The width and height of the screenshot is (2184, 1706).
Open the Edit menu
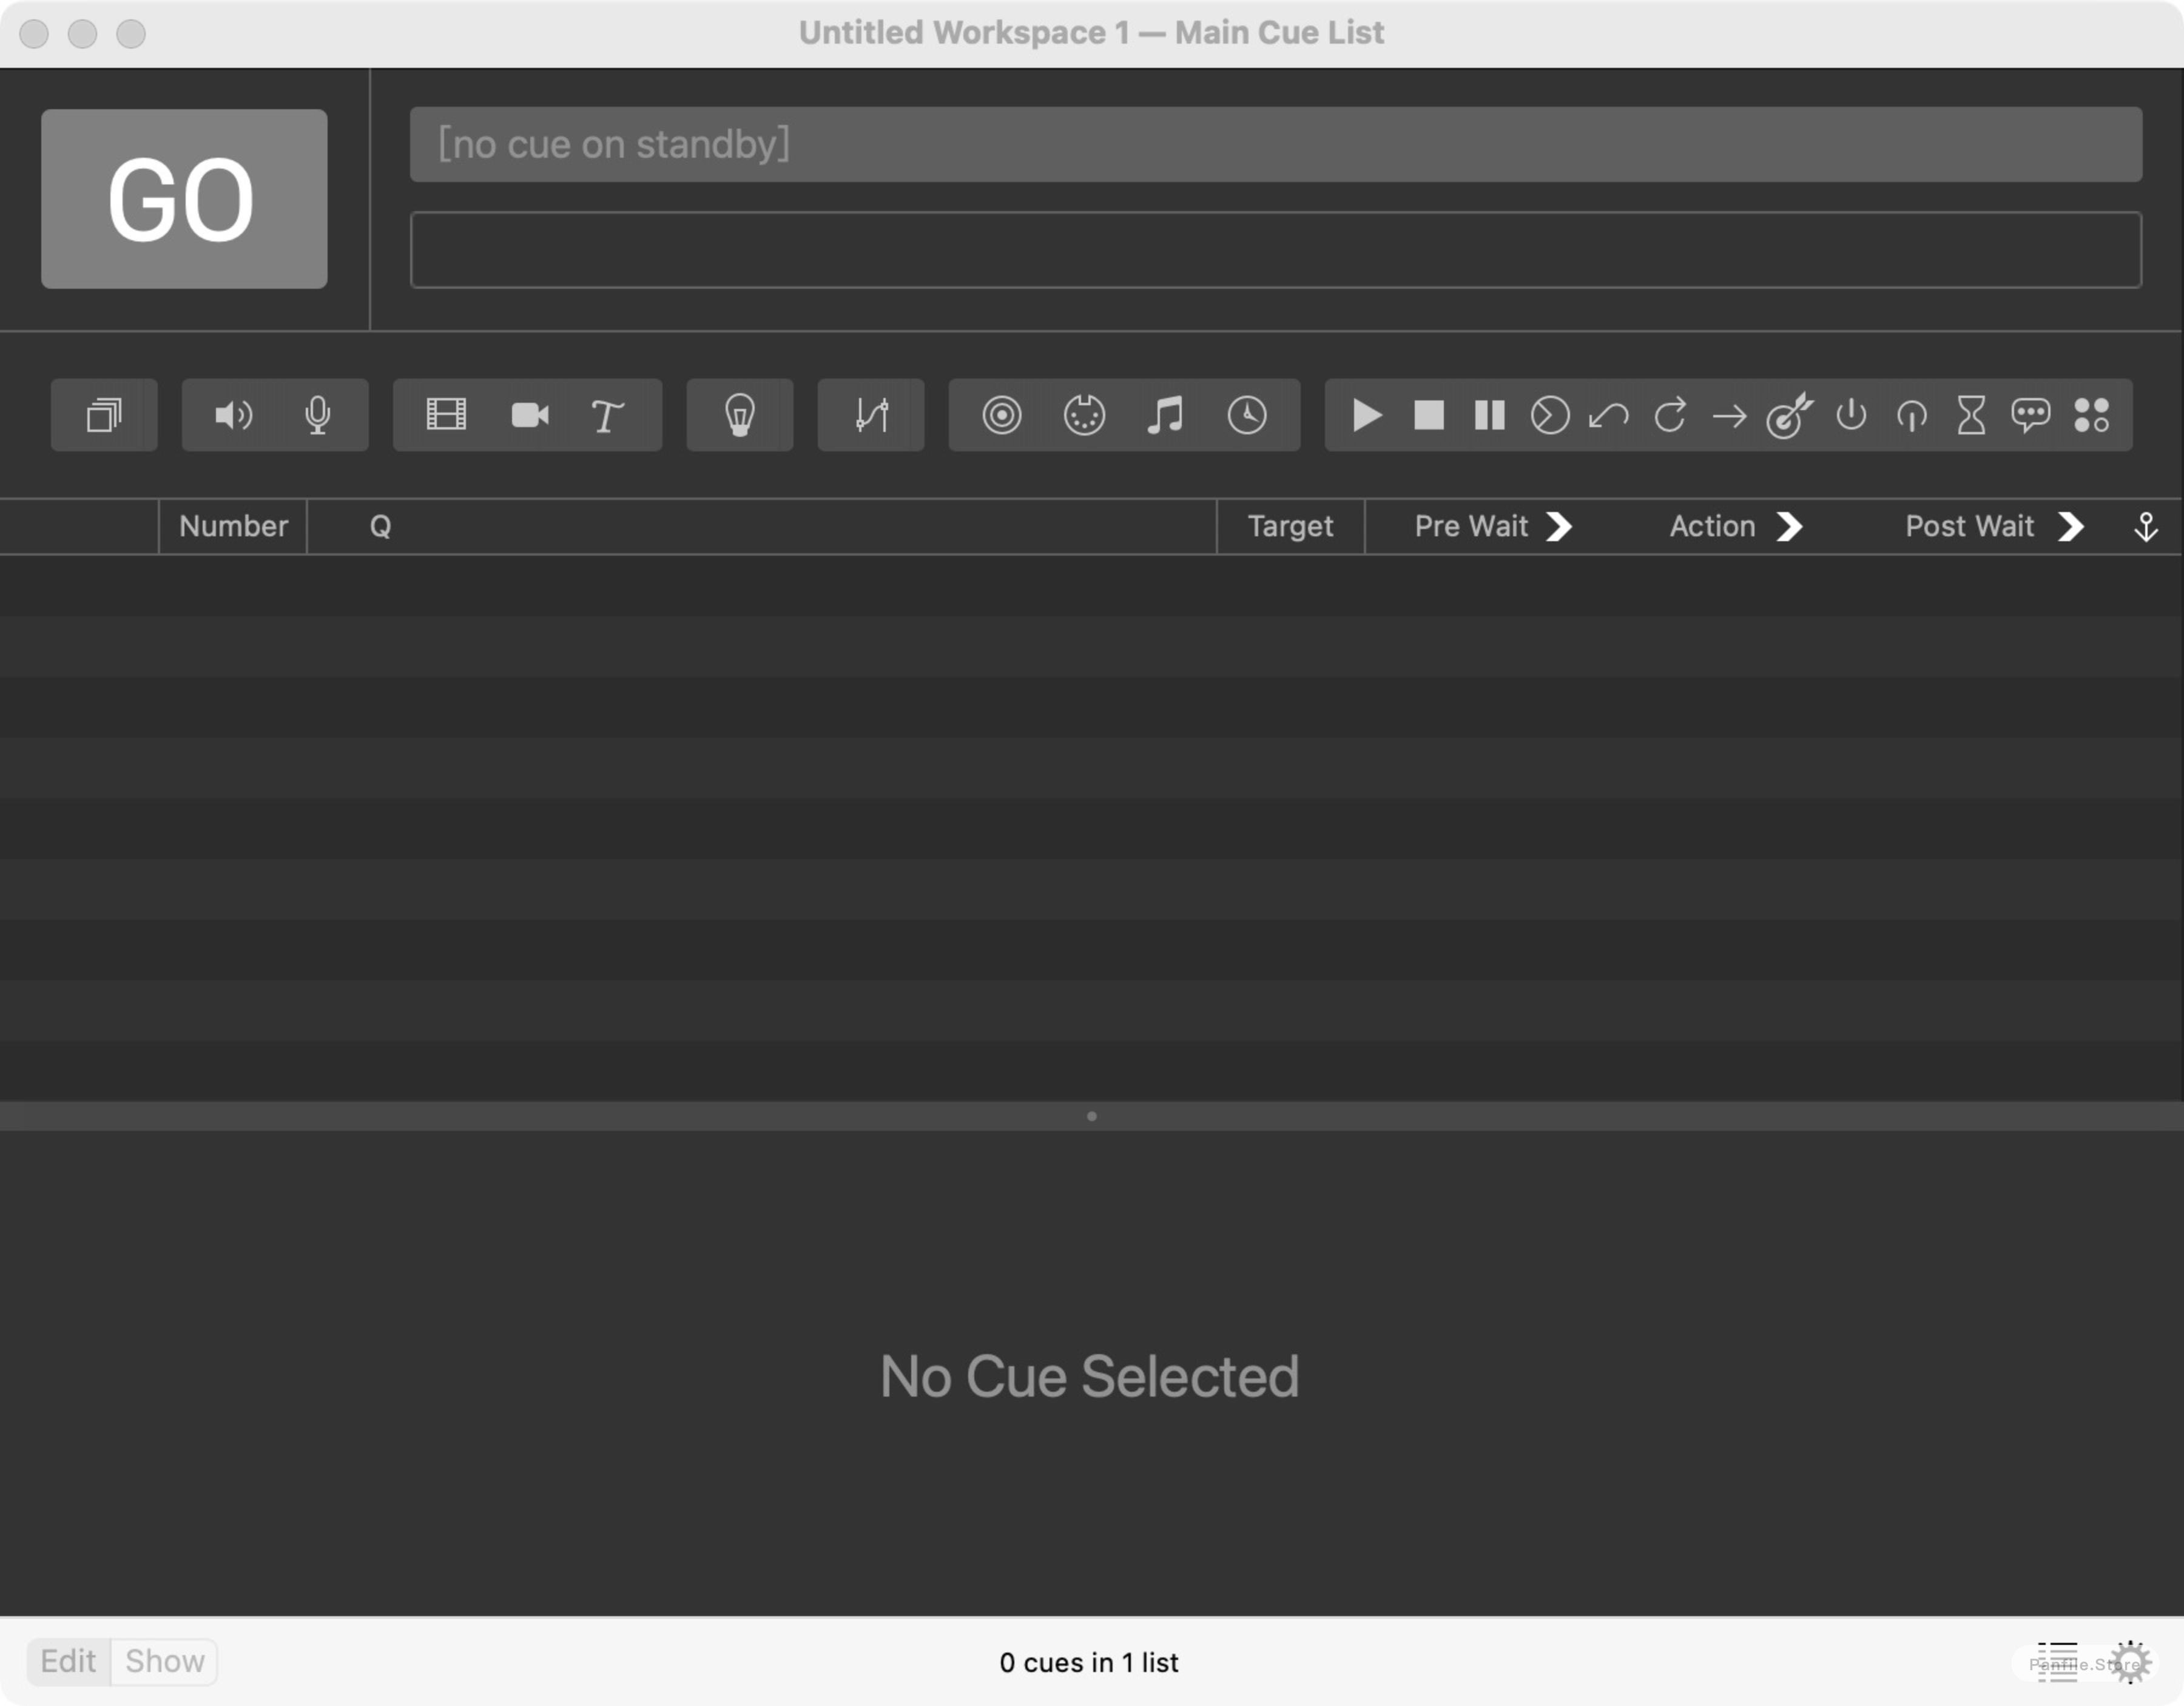(67, 1662)
